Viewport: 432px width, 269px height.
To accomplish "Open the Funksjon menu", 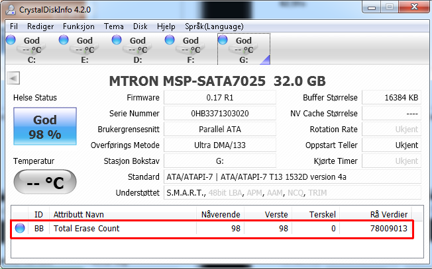I will pos(79,26).
